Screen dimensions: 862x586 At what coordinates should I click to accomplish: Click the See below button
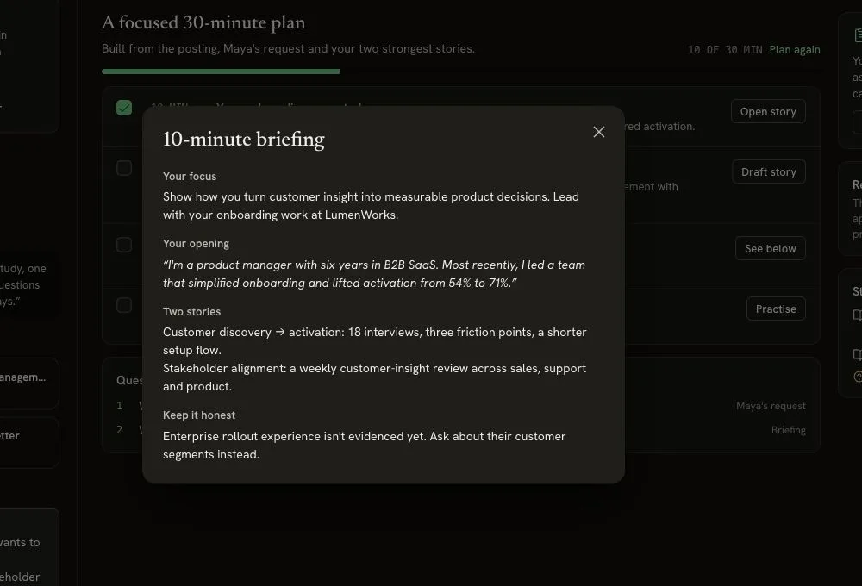pos(770,248)
